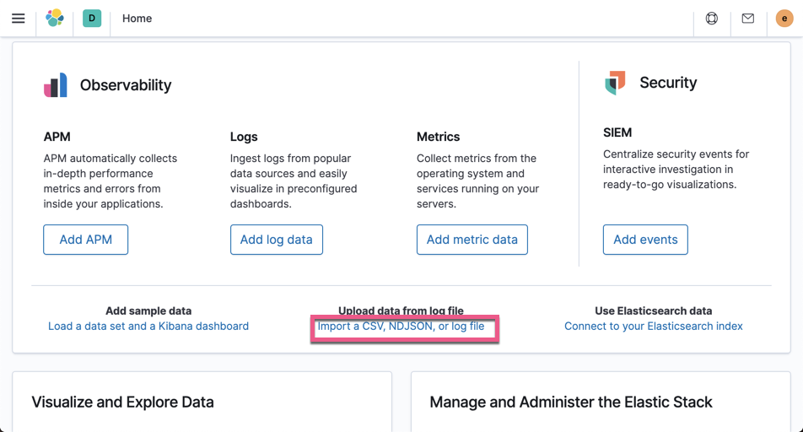Viewport: 803px width, 432px height.
Task: Click the Observability bar chart icon
Action: click(x=56, y=85)
